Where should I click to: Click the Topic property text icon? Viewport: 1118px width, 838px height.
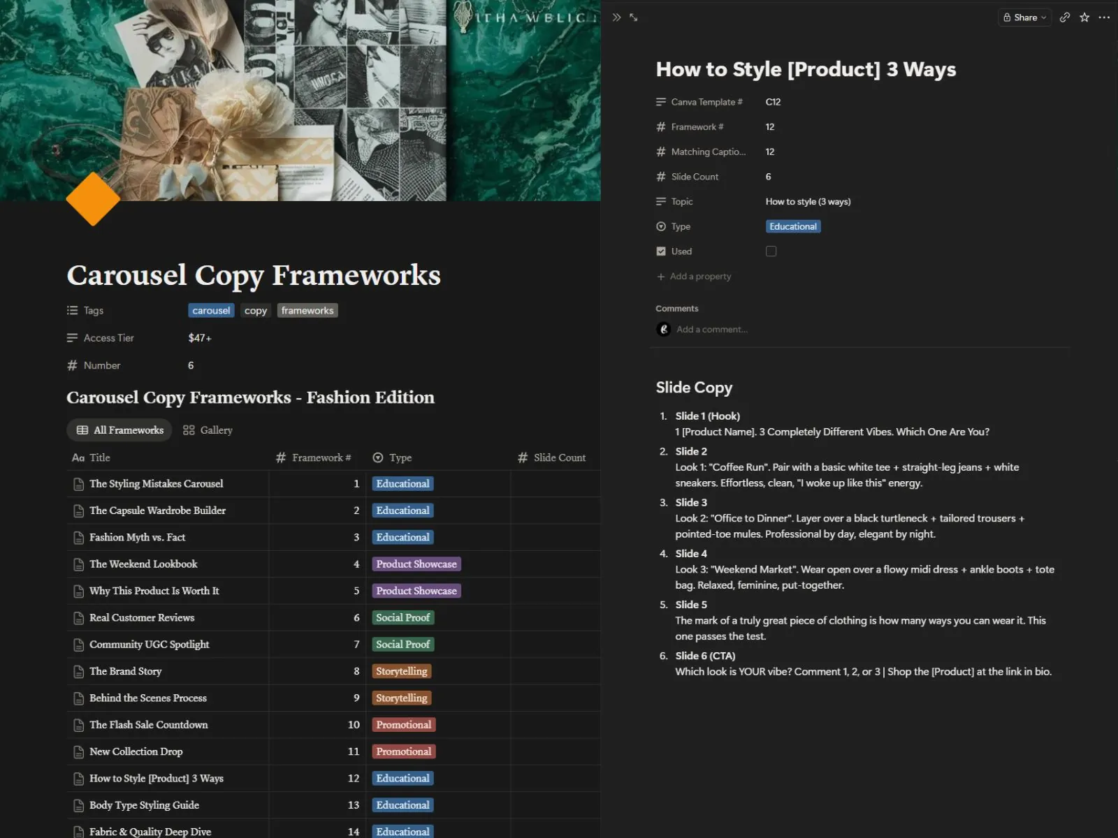661,202
